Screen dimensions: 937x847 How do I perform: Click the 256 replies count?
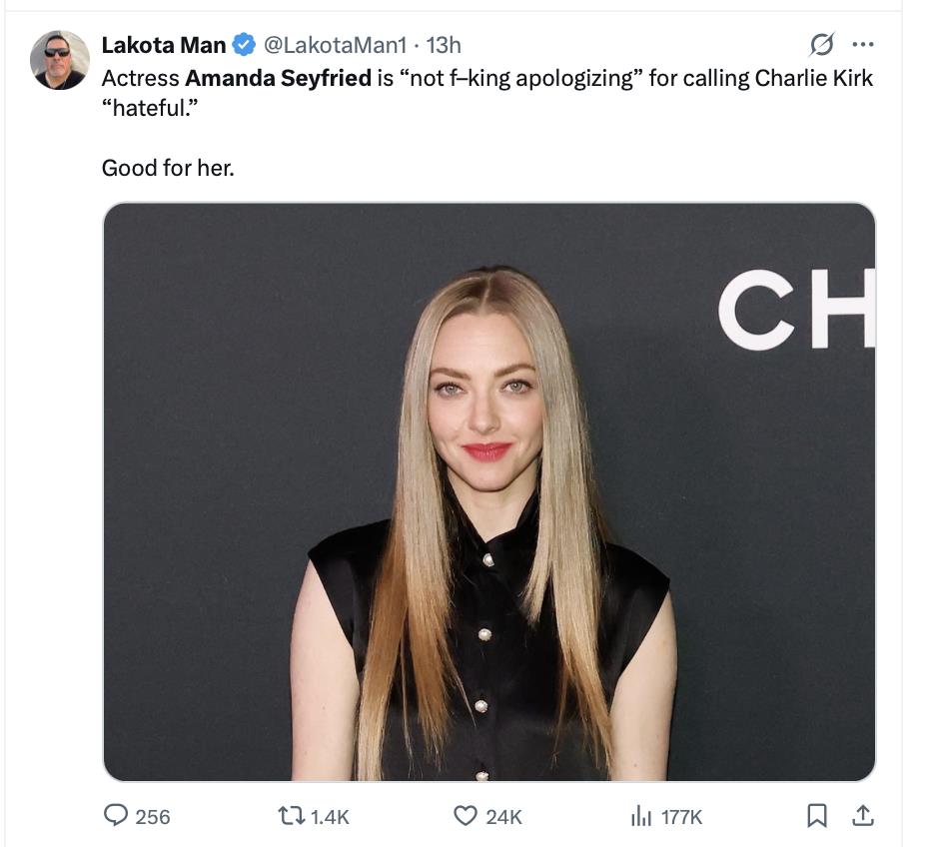[x=153, y=817]
